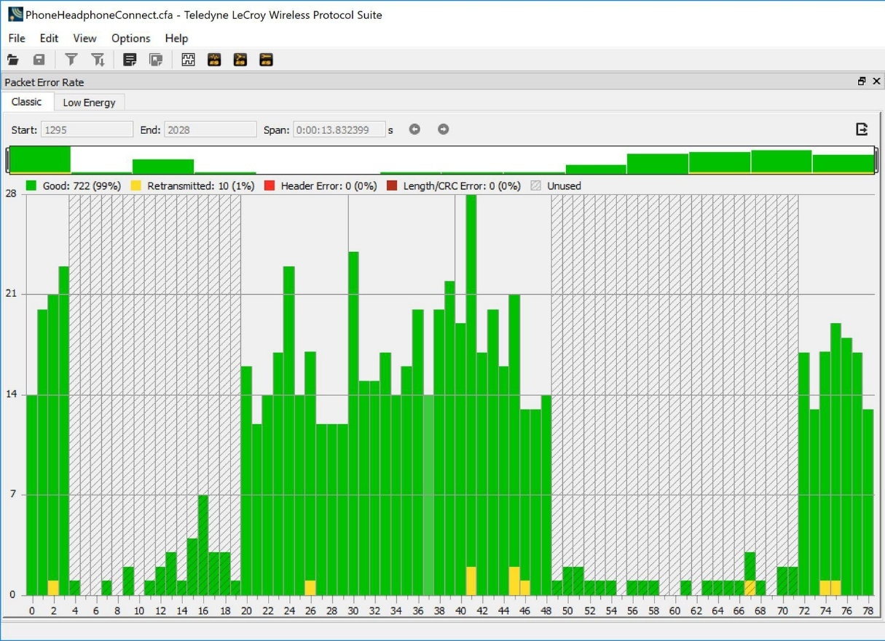
Task: Click the 'Header Error: 0 (0%)' legend text
Action: coord(329,186)
